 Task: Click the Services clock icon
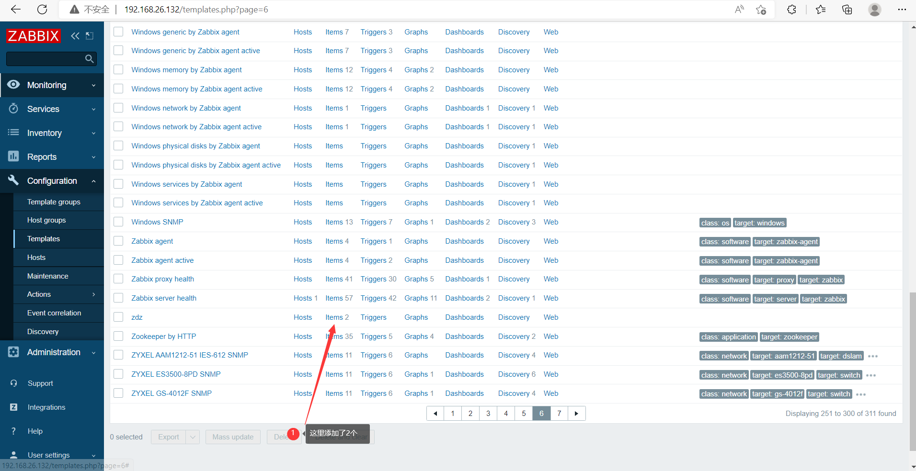pyautogui.click(x=13, y=109)
